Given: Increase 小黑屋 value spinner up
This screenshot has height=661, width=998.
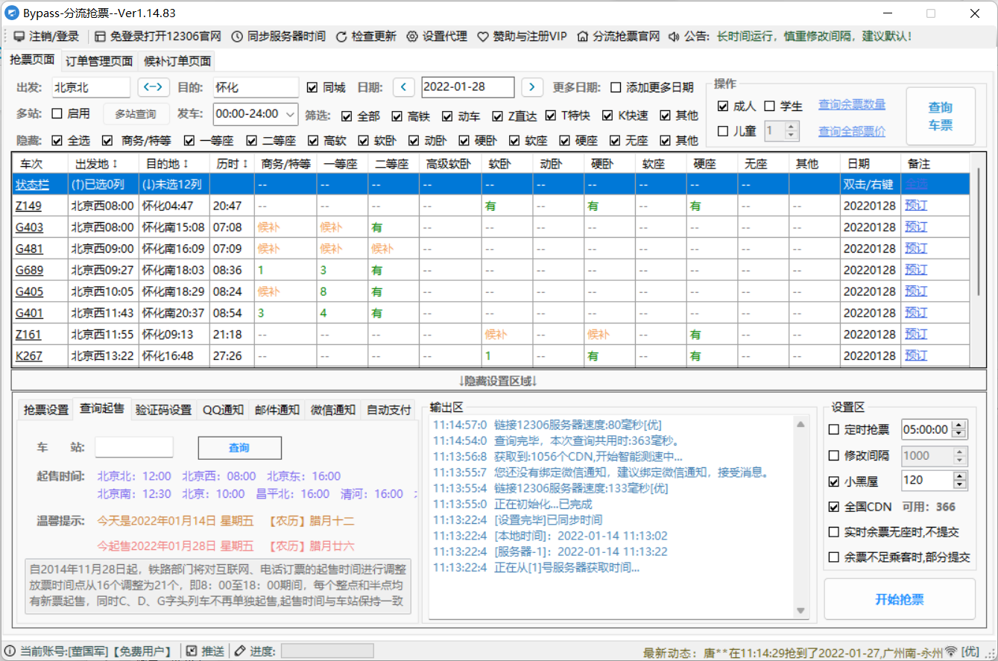Looking at the screenshot, I should tap(960, 476).
